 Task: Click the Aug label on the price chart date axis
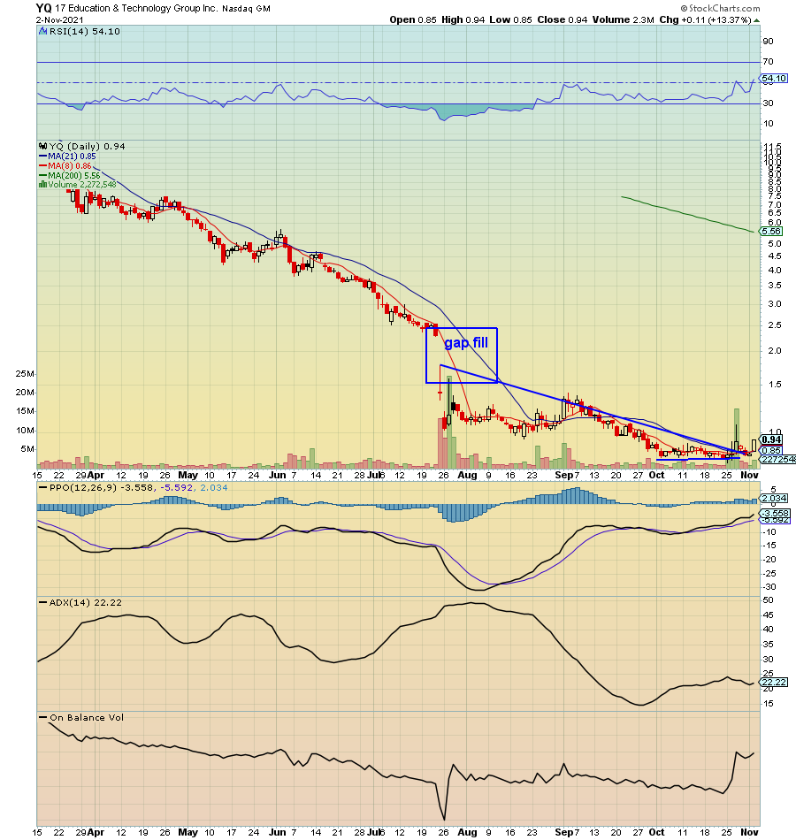tap(467, 475)
